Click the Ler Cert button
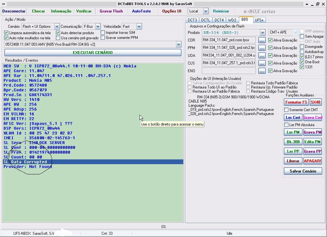 293,118
